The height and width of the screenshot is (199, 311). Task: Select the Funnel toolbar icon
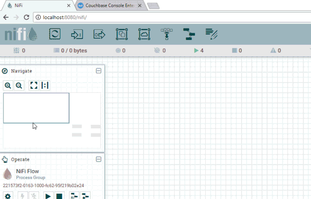[x=167, y=34]
